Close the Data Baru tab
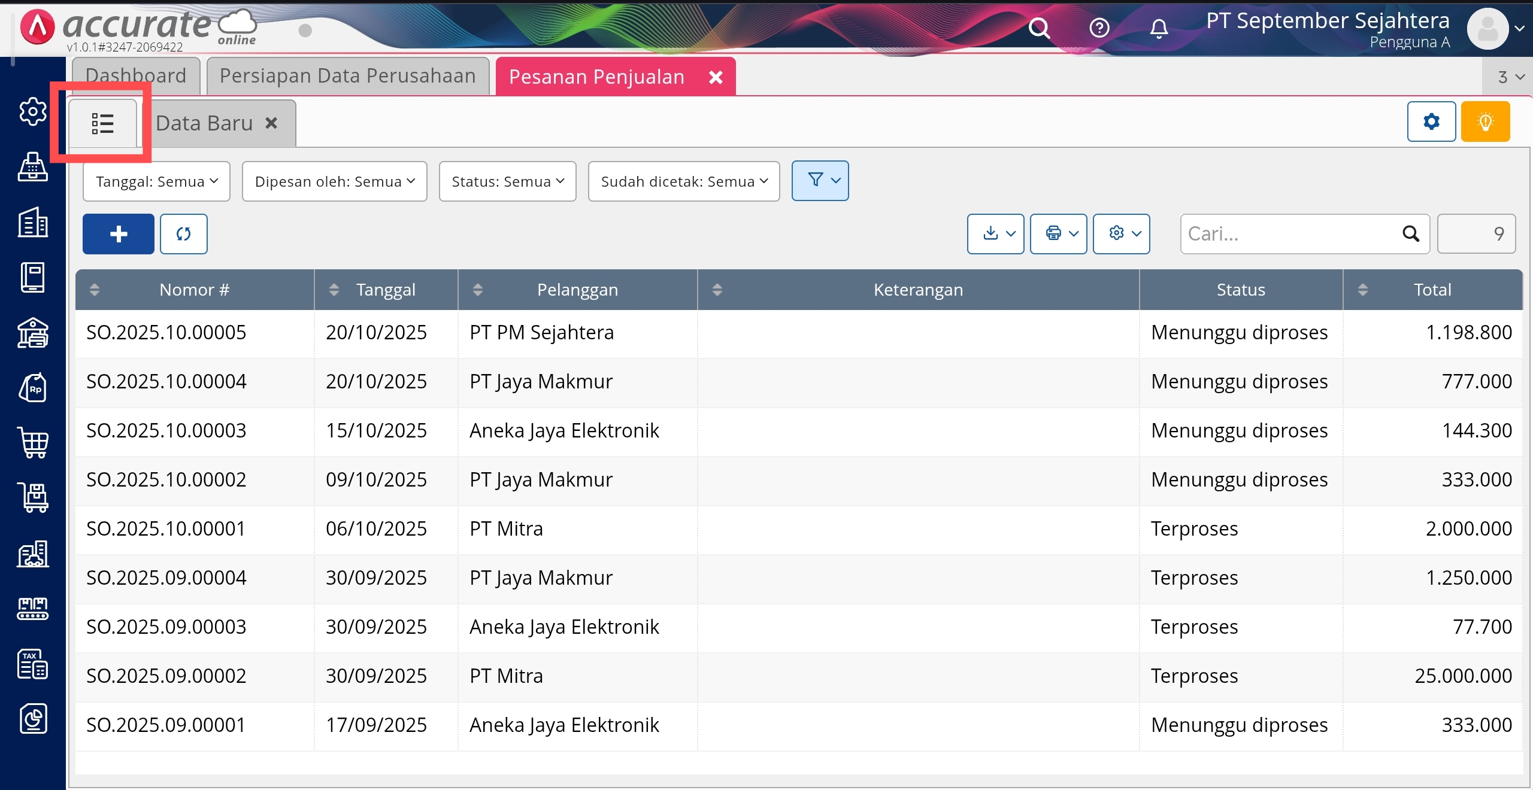The height and width of the screenshot is (790, 1533). 271,123
